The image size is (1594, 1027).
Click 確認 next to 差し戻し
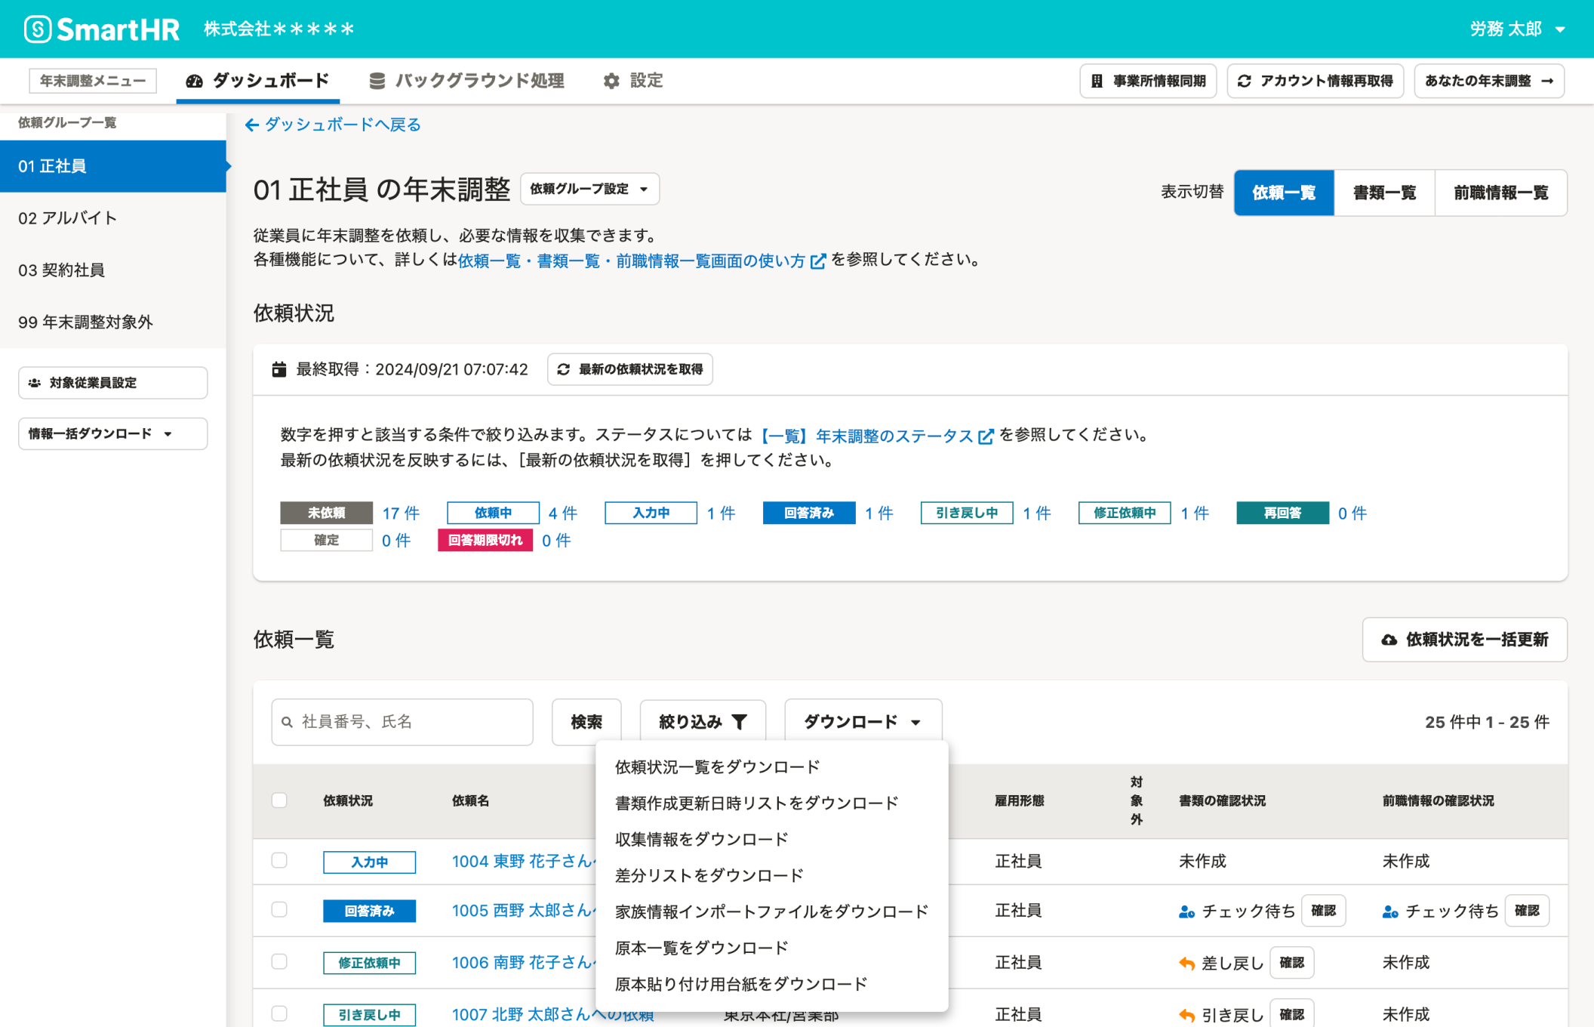[x=1291, y=963]
